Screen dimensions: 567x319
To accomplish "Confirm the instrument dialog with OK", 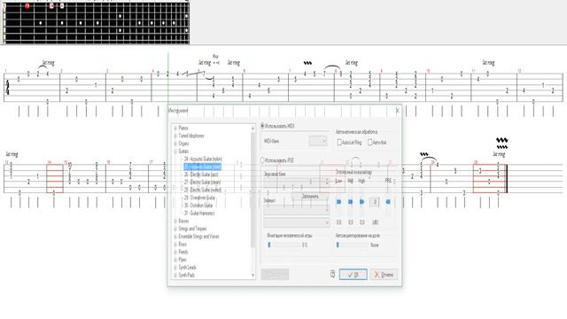I will (x=353, y=275).
